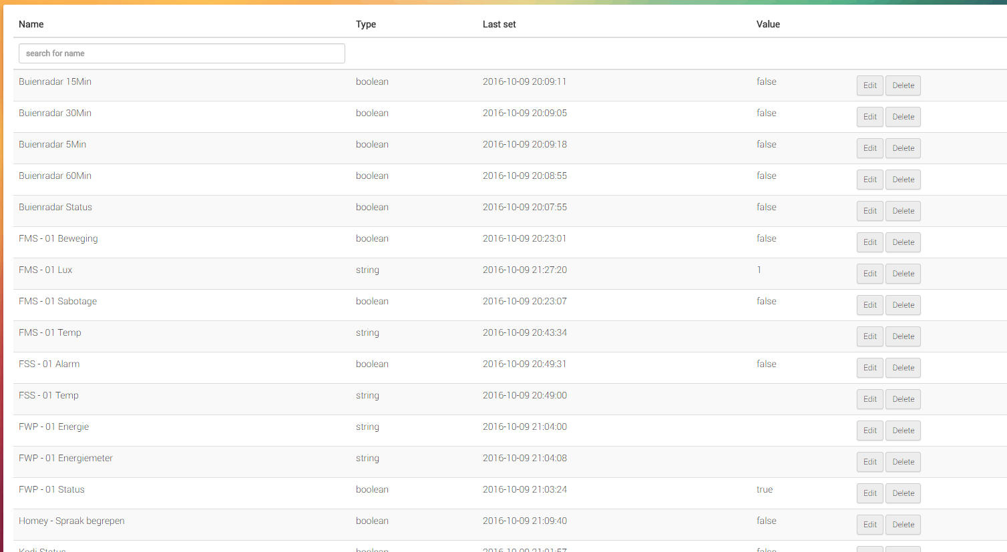
Task: Select the name Homey - Spraak begrepen
Action: tap(71, 521)
